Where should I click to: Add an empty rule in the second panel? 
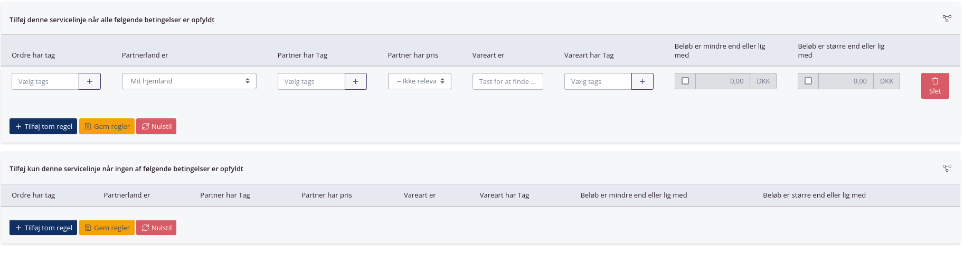pos(43,228)
